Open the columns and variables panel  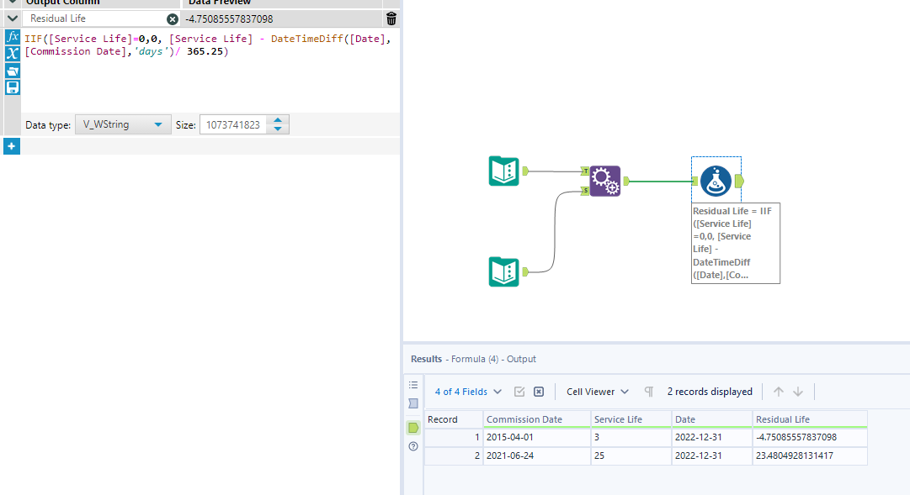point(12,54)
